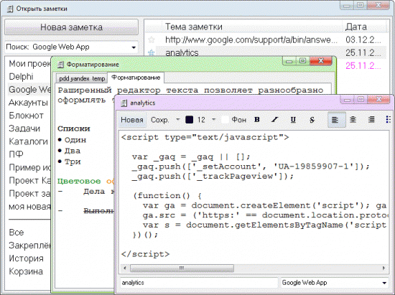Close the Форматирование window
This screenshot has width=395, height=295.
pos(321,61)
